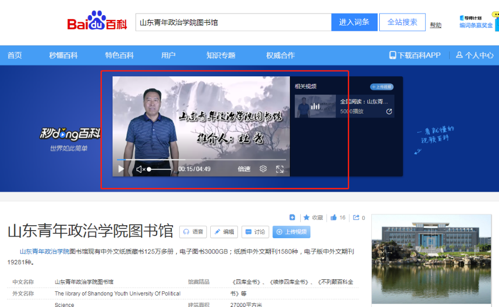Screen dimensions: 499x307
Task: Click the small 上传视频 button in video panel
Action: (x=382, y=87)
